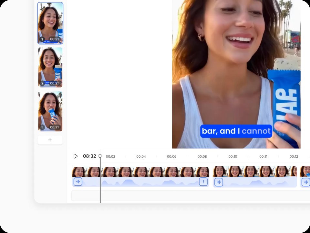Select scene thumbnail 1
Screen dimensions: 310x233
[x=50, y=23]
